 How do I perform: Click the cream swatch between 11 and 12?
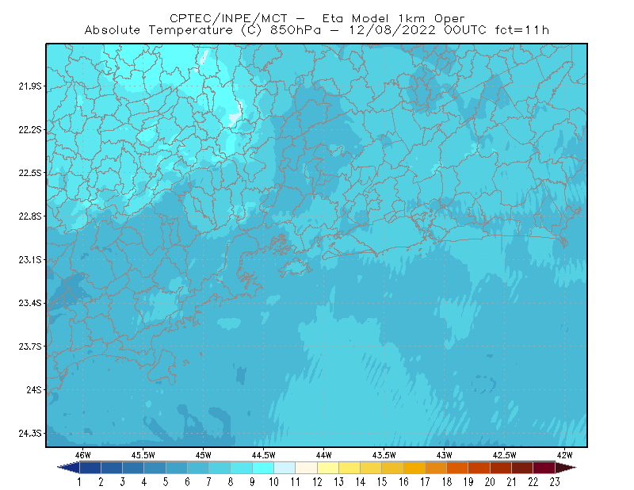(x=307, y=468)
